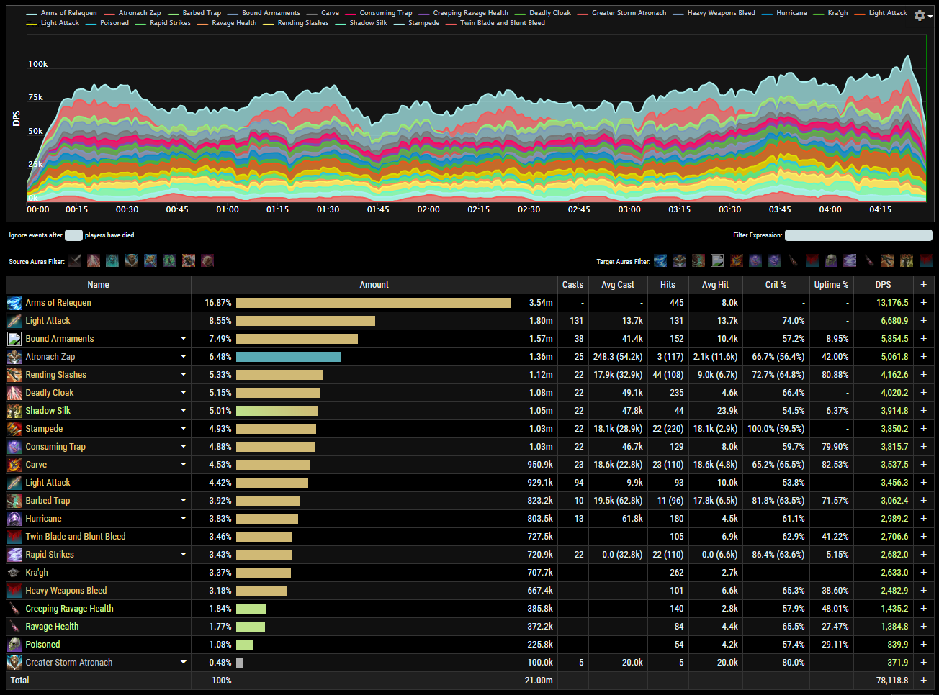
Task: Click the plus button in the Total row
Action: pos(923,681)
